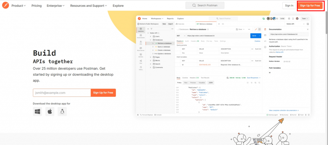The height and width of the screenshot is (145, 328).
Task: Select Query a database in the collection tree
Action: click(x=164, y=47)
